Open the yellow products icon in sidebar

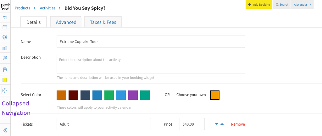pyautogui.click(x=5, y=80)
